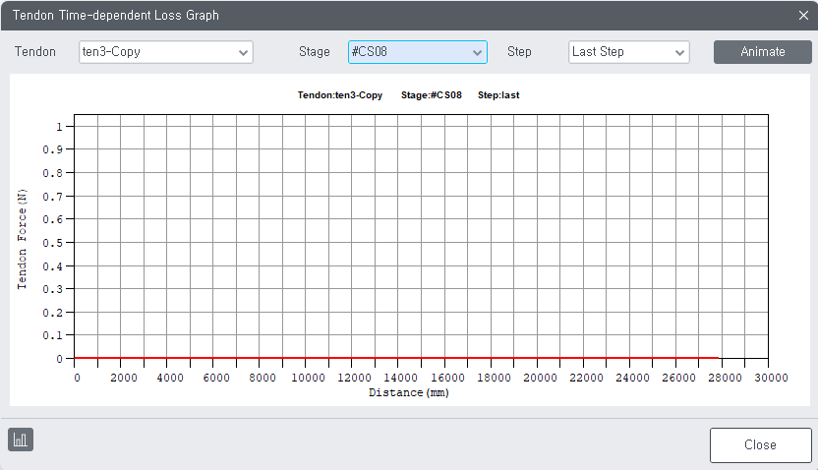This screenshot has height=470, width=818.
Task: Click the graph title Tendon:ten3-Copy
Action: pyautogui.click(x=339, y=95)
